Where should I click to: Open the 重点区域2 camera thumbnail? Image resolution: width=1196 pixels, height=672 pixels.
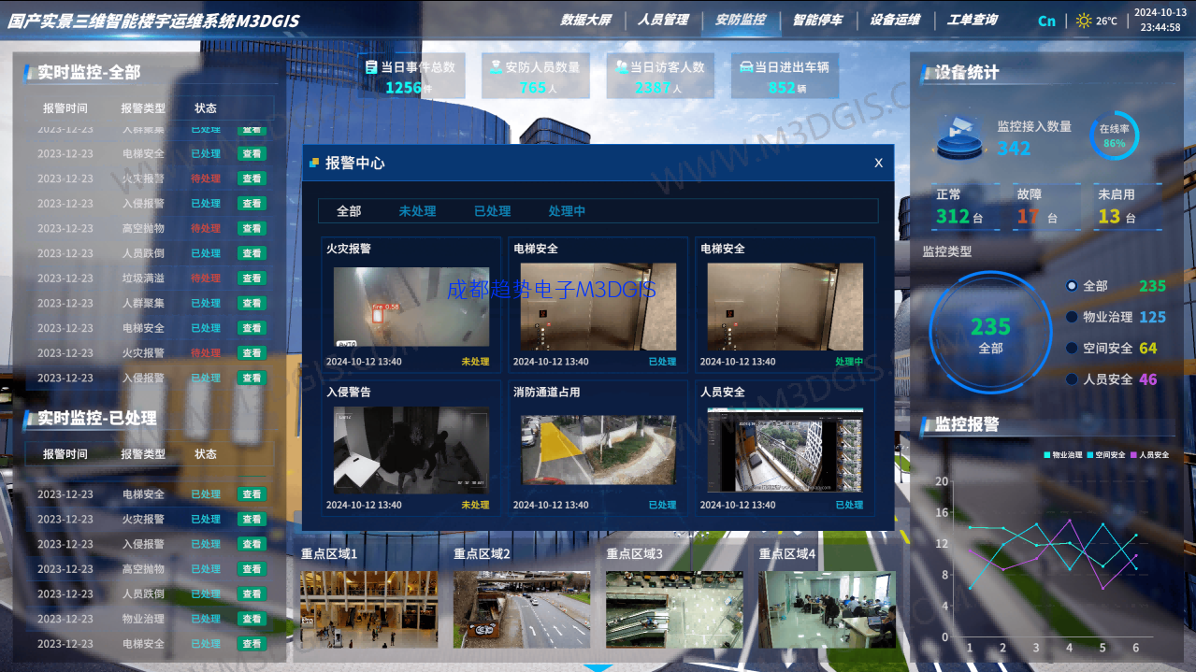coord(522,609)
